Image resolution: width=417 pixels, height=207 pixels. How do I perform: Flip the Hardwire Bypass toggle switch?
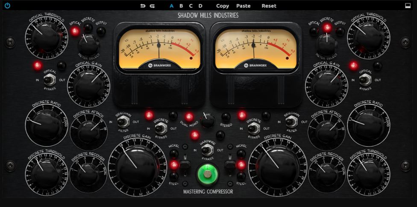pos(208,150)
